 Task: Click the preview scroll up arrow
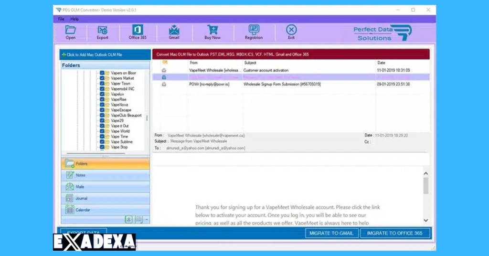click(425, 173)
